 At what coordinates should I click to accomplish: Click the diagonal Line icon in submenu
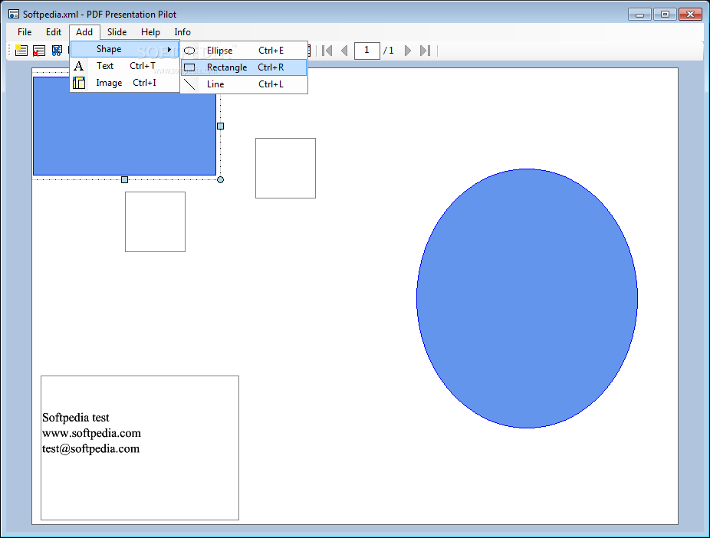coord(189,84)
